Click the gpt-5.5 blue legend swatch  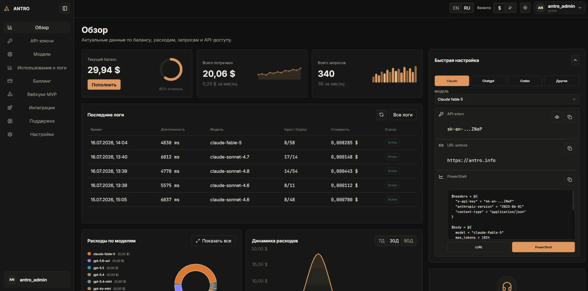[89, 268]
